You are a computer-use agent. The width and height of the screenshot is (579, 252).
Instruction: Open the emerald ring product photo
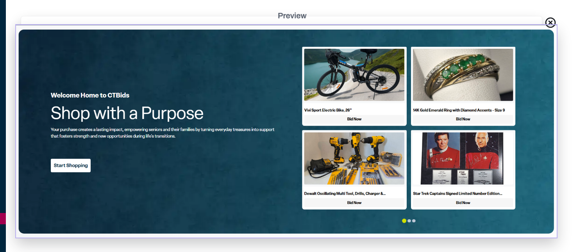463,75
